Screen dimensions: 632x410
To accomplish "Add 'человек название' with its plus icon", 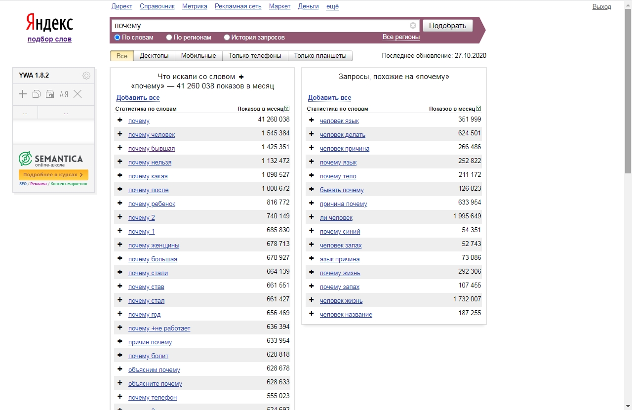I will pyautogui.click(x=312, y=314).
